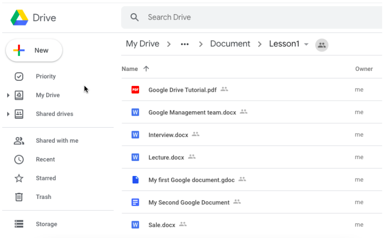Select the file Google Management team.docx

pyautogui.click(x=192, y=113)
